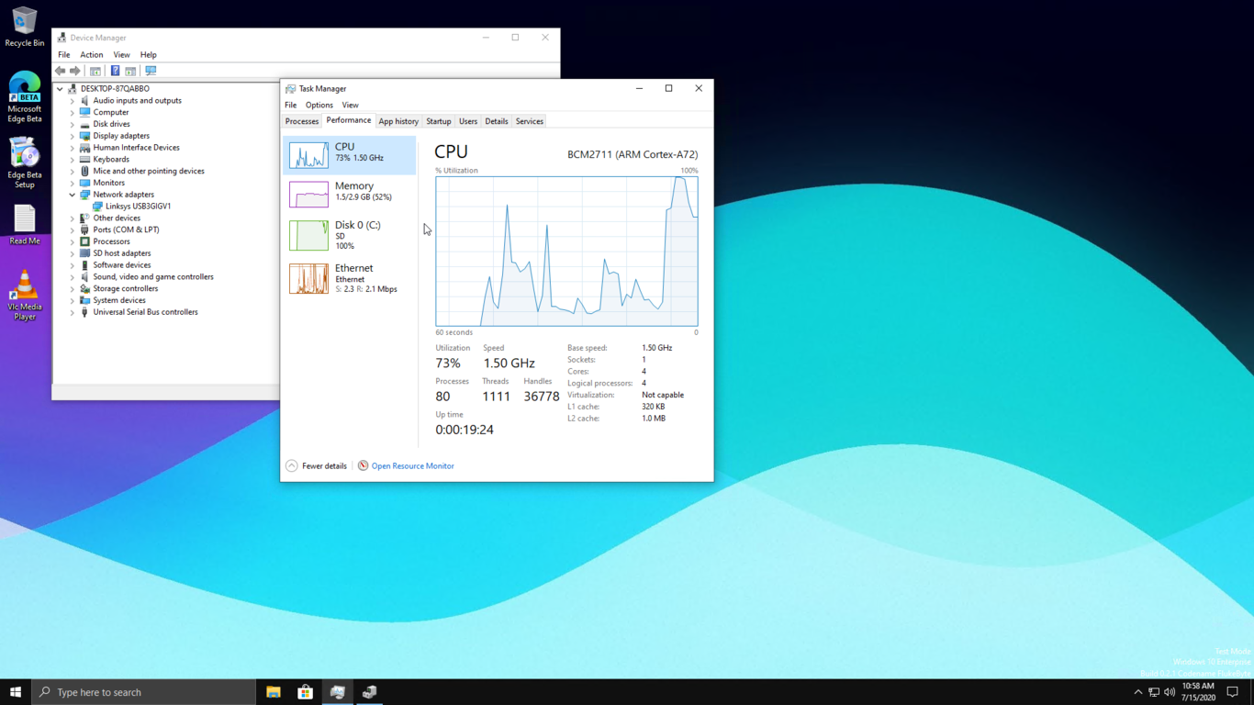Click the CPU utilization graph
The image size is (1254, 705).
[566, 251]
